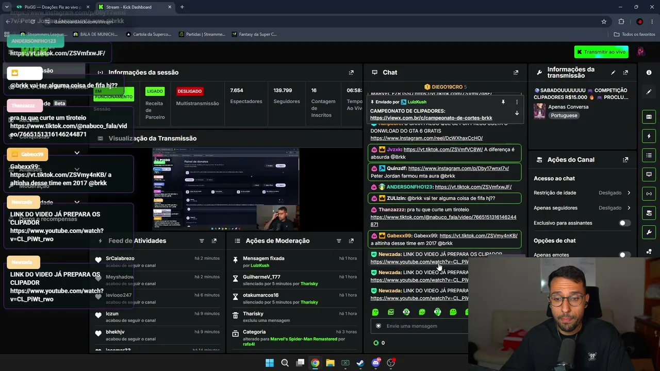The width and height of the screenshot is (660, 371).
Task: Open Windows taskbar search
Action: (x=285, y=363)
